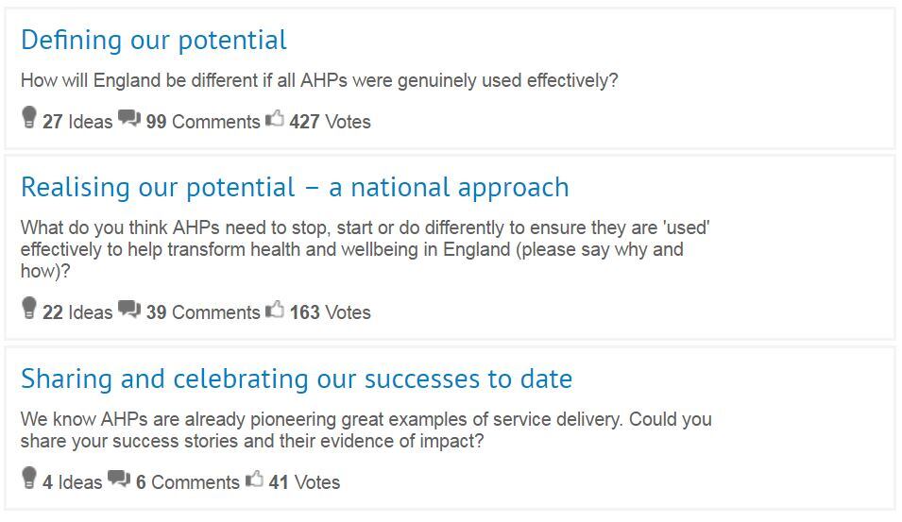Viewport: 902px width, 522px height.
Task: Click the description about England and AHPs
Action: [x=319, y=80]
